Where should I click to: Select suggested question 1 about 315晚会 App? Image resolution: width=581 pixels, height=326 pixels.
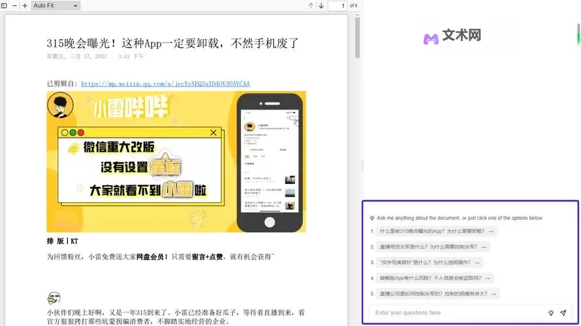point(437,231)
